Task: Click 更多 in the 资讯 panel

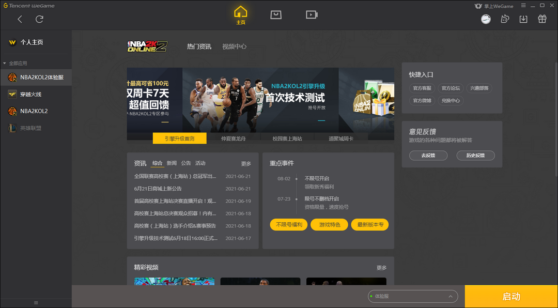Action: click(x=246, y=164)
